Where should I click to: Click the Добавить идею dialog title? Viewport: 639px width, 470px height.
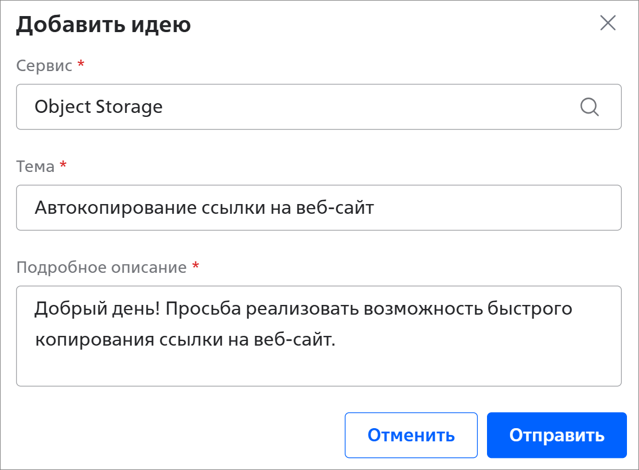point(103,25)
